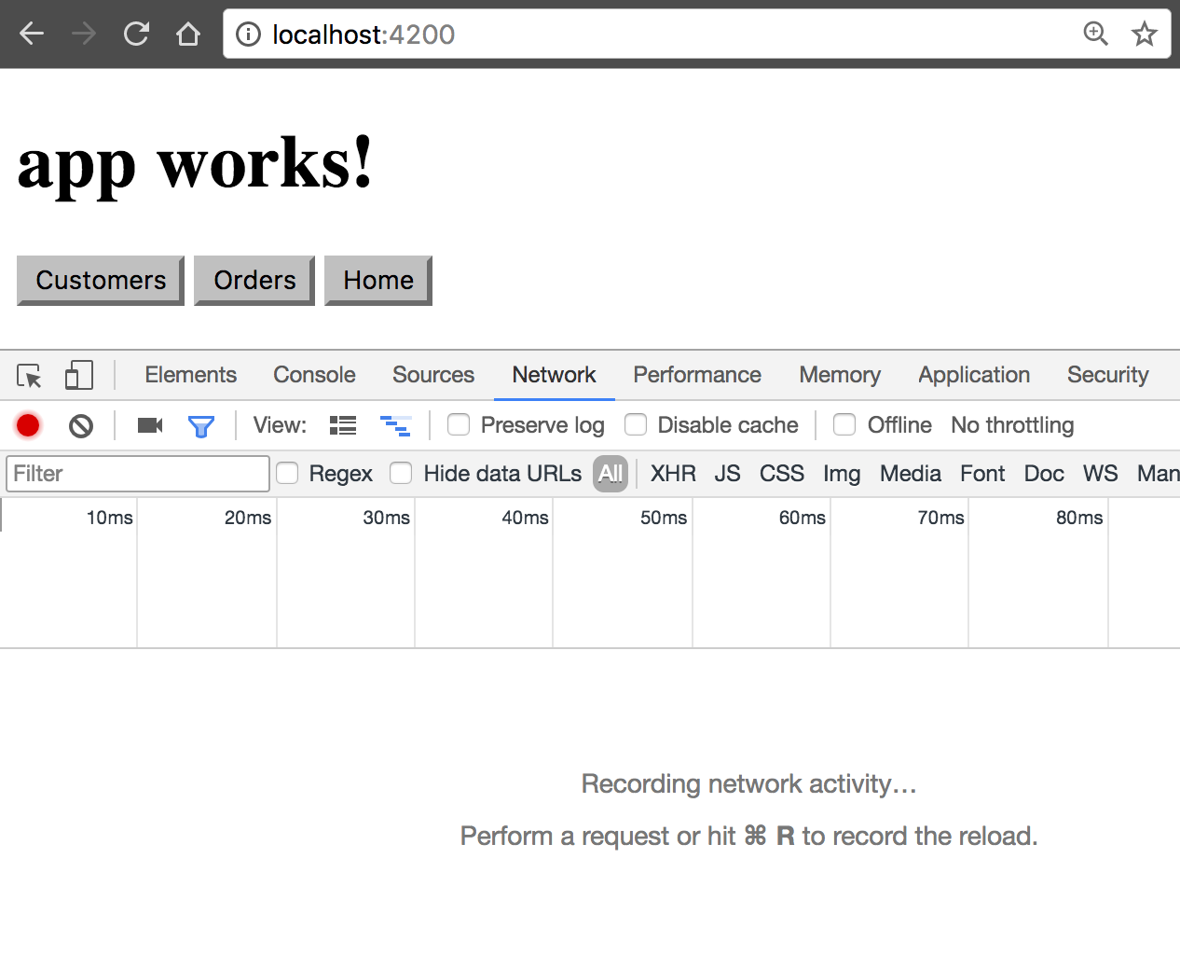Enable the Preserve log checkbox
Image resolution: width=1180 pixels, height=955 pixels.
[x=459, y=424]
